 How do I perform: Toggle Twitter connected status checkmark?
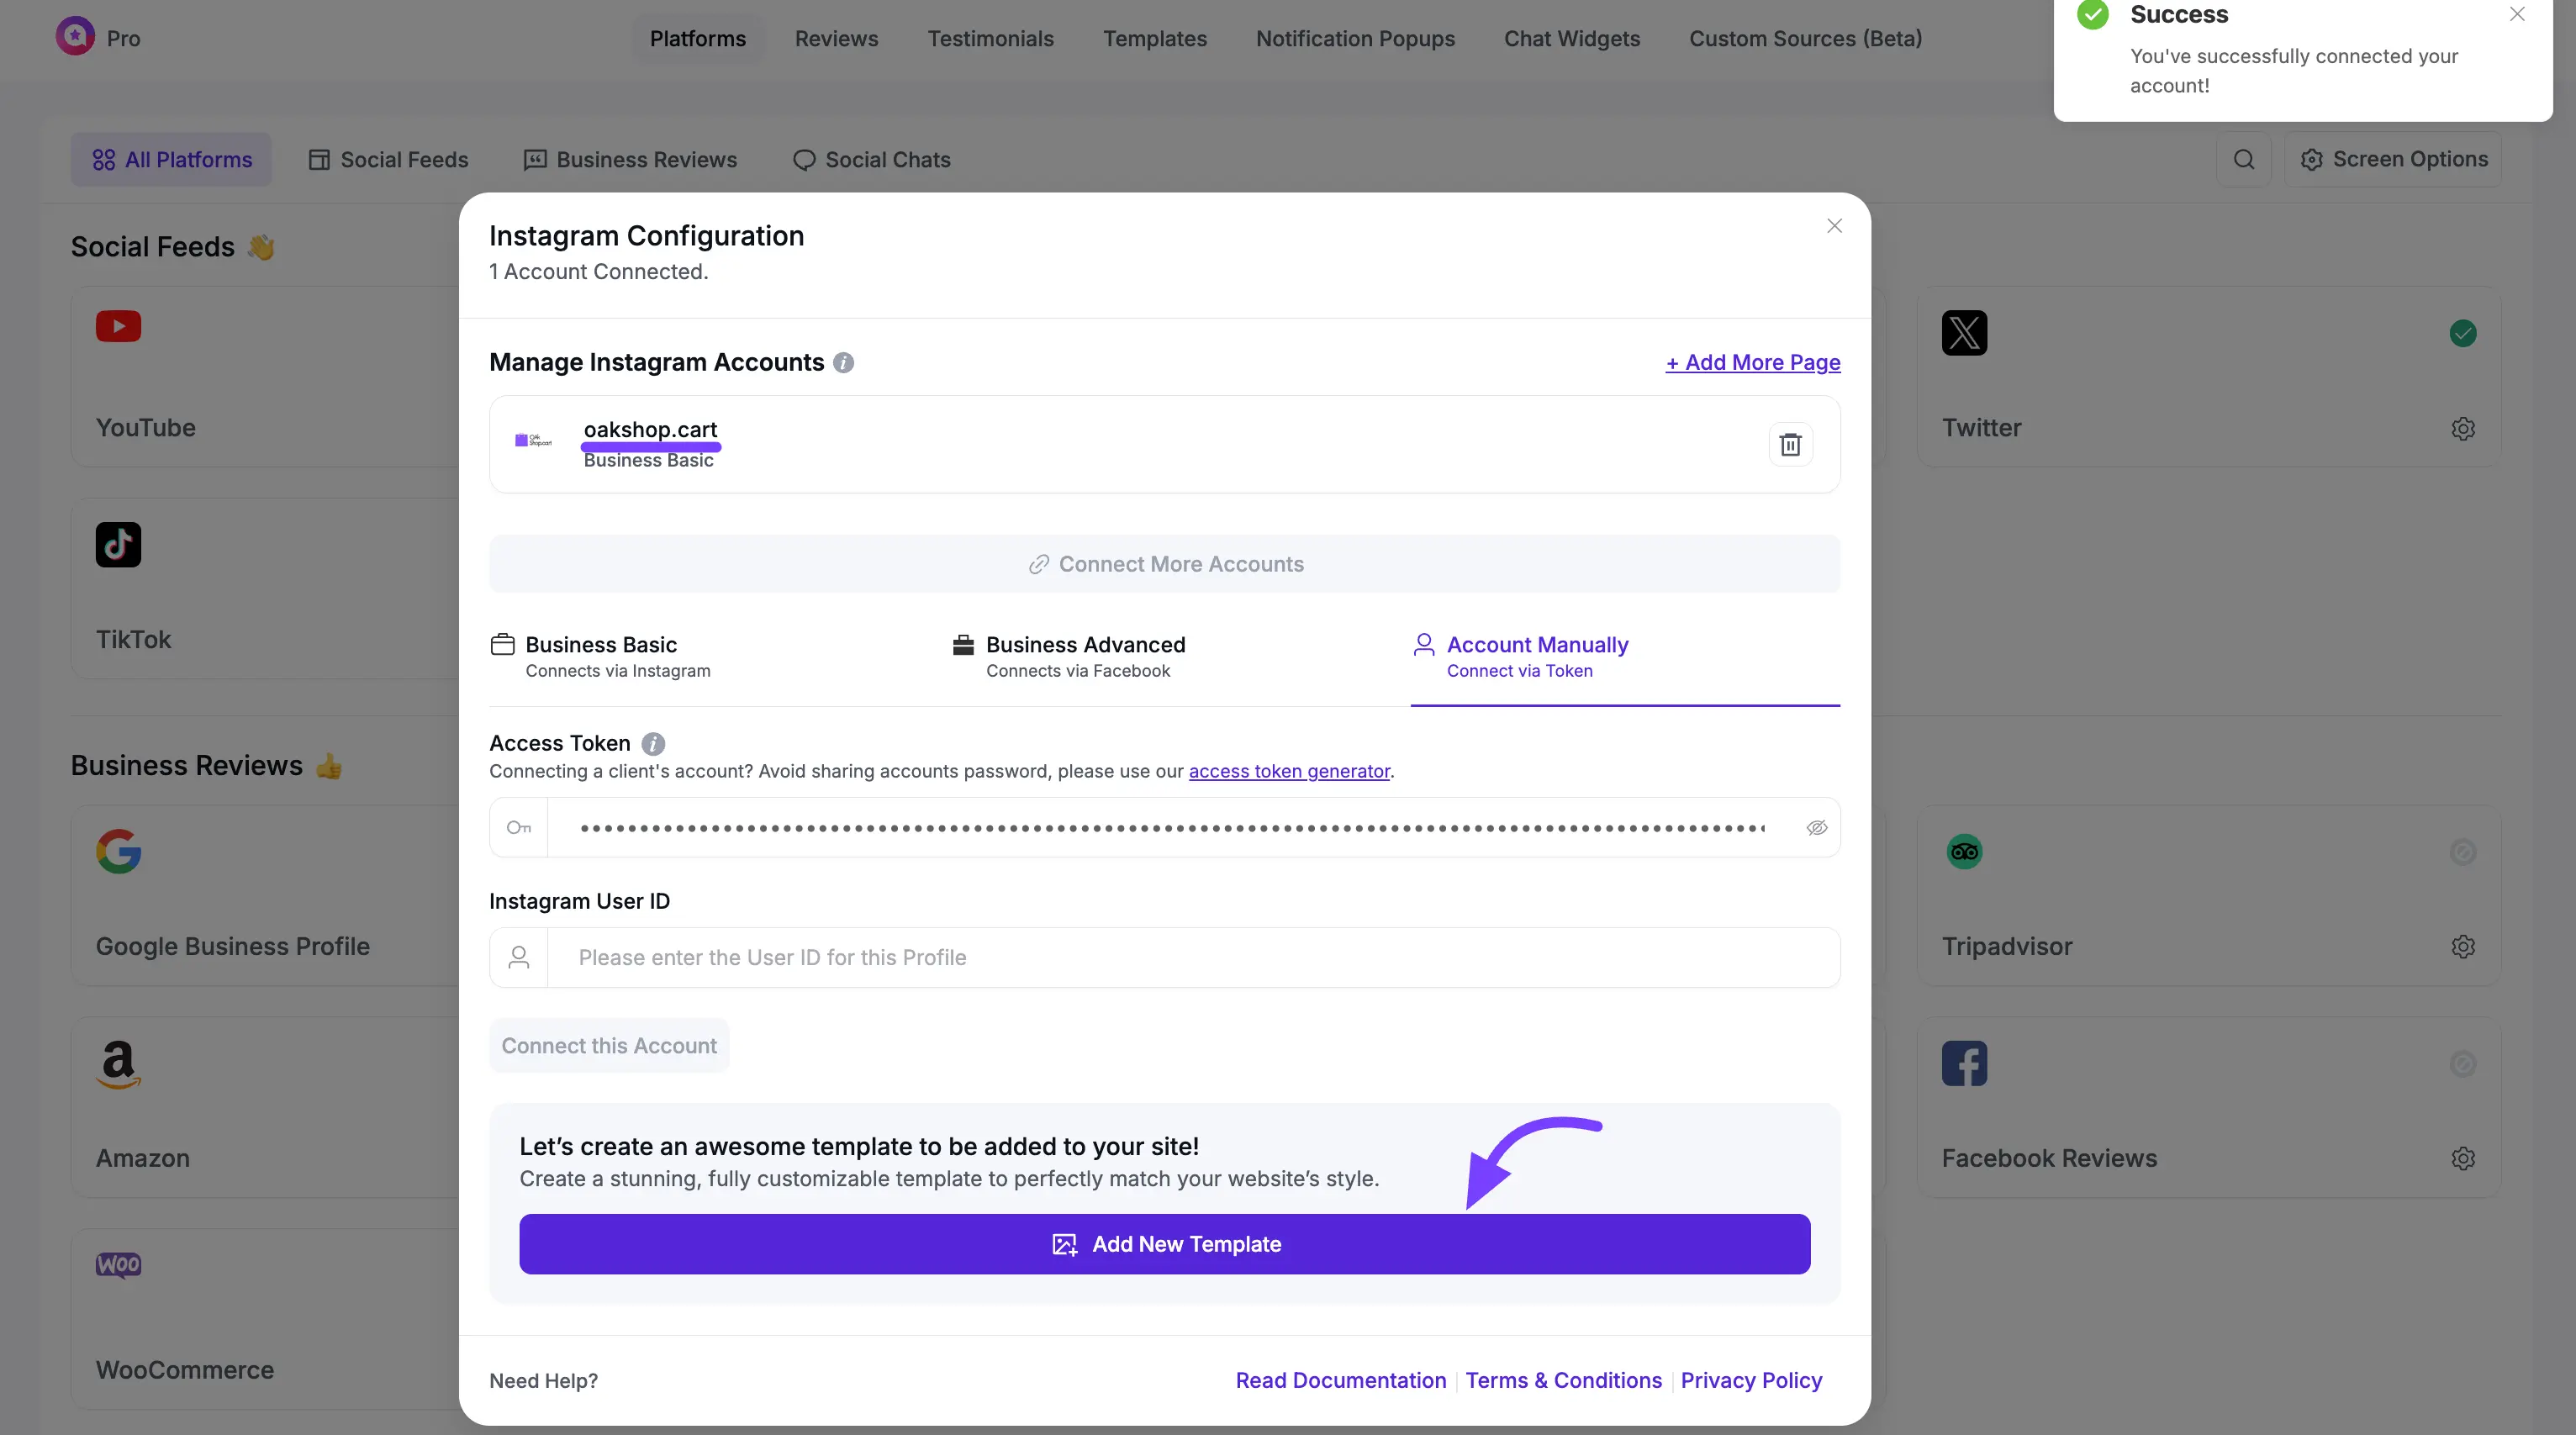pos(2463,333)
